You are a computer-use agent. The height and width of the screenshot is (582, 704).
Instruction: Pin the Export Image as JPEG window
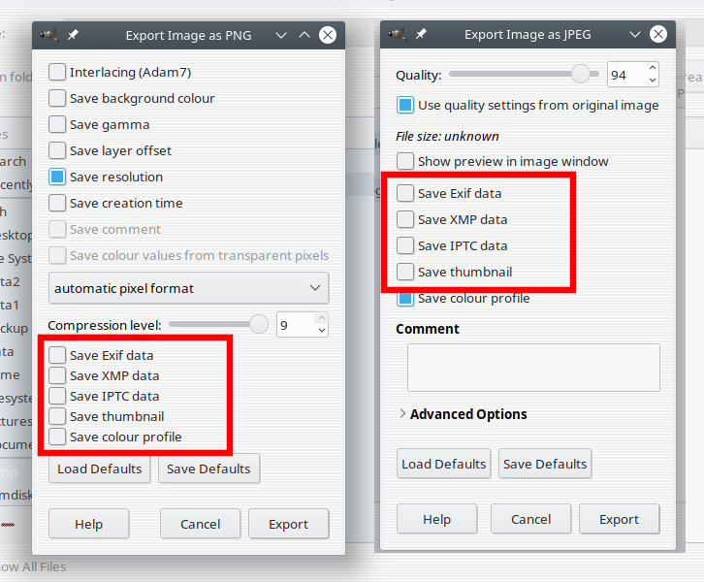pos(421,35)
